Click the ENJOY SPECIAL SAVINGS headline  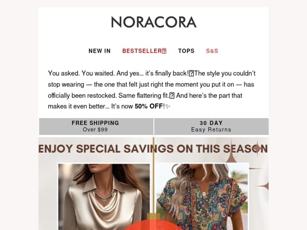tap(153, 149)
